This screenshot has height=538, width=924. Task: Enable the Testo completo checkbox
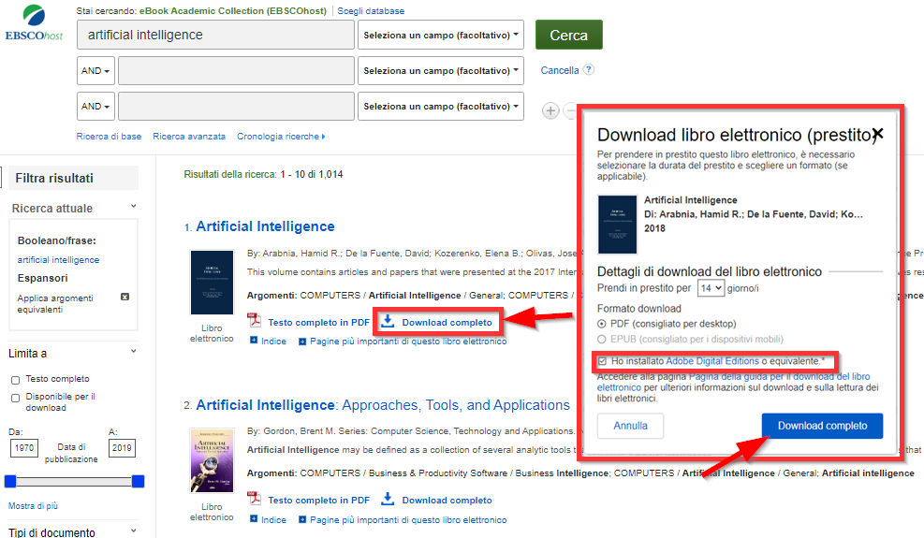tap(15, 380)
